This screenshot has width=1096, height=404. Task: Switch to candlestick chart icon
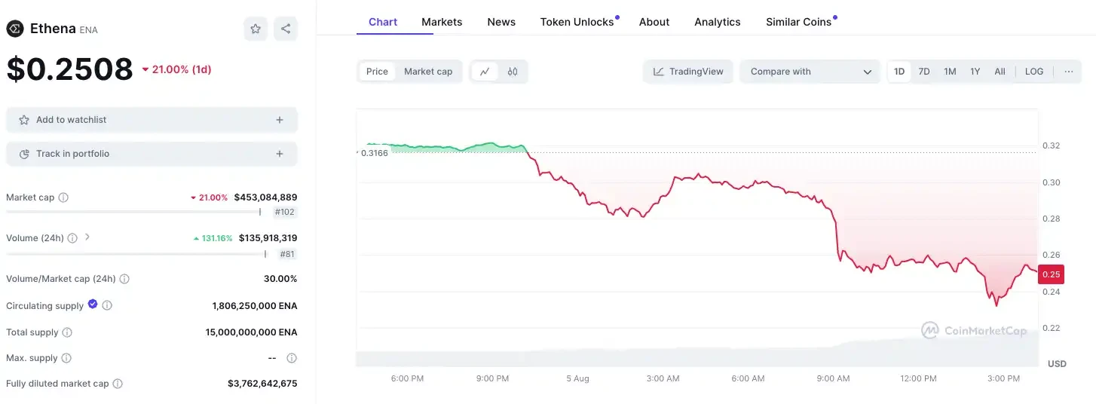click(513, 72)
